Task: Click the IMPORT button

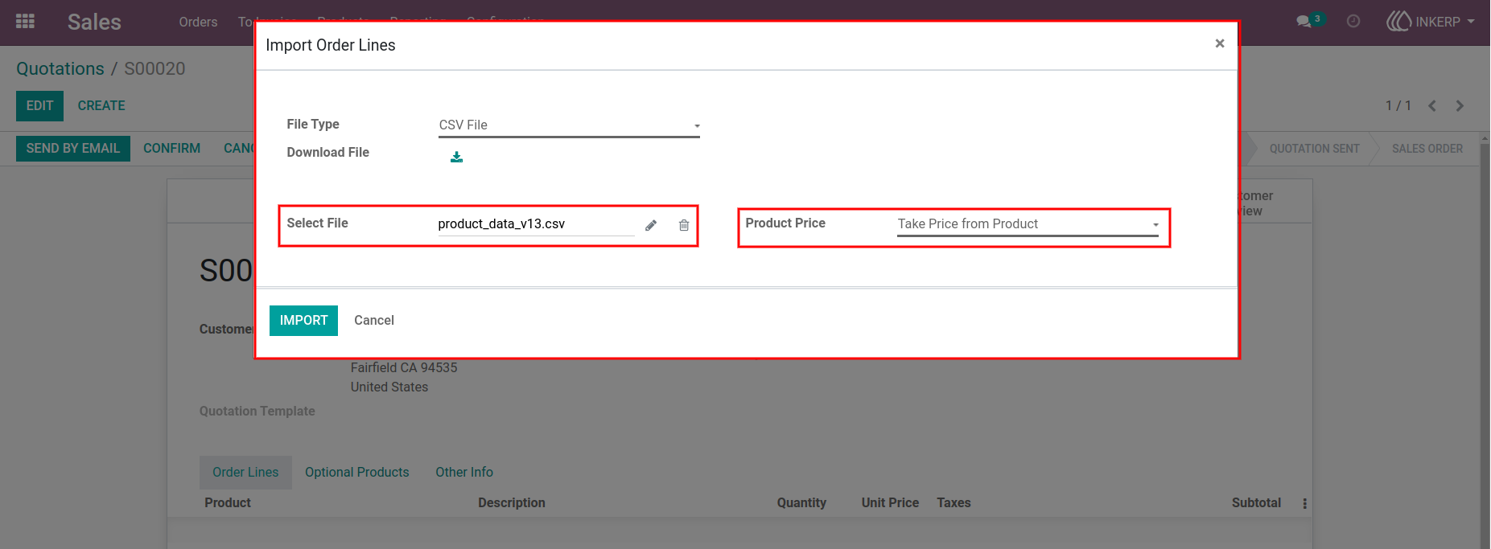Action: coord(303,321)
